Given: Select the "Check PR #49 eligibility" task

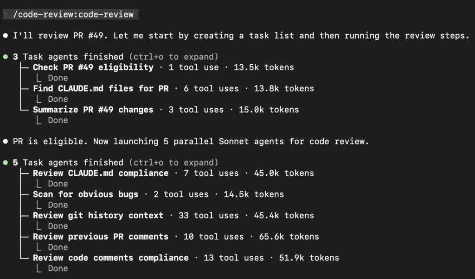Looking at the screenshot, I should coord(93,67).
